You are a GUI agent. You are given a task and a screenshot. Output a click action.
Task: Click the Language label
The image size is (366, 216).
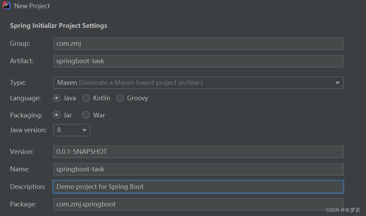point(25,98)
